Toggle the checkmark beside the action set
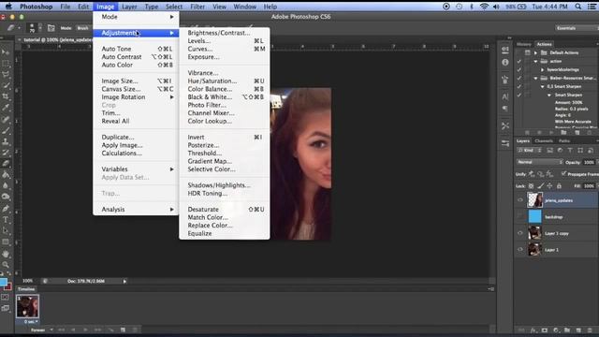Screen dimensions: 599x337 tap(519, 61)
